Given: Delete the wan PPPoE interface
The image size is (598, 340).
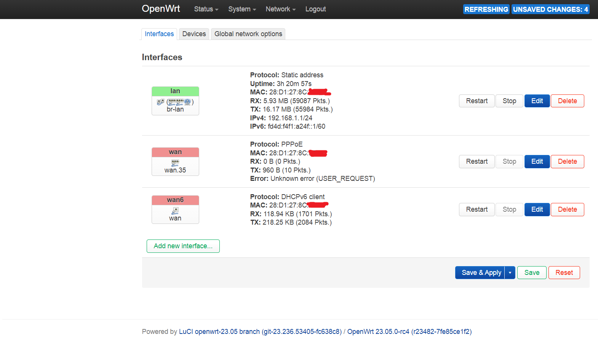Looking at the screenshot, I should pos(568,161).
